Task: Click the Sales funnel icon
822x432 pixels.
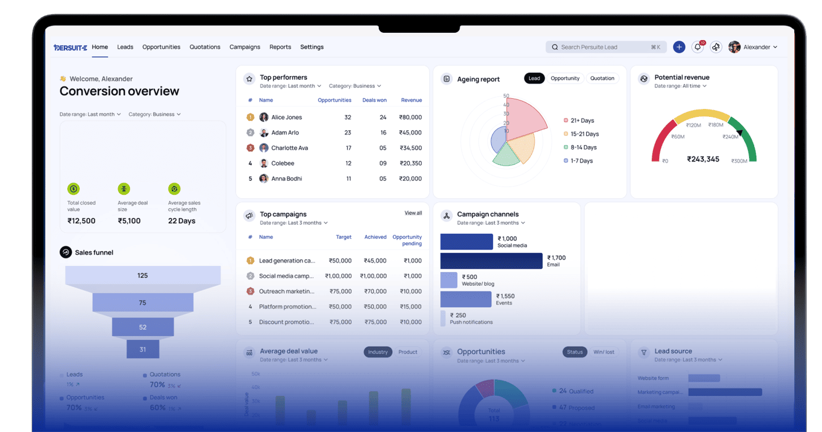Action: (66, 252)
